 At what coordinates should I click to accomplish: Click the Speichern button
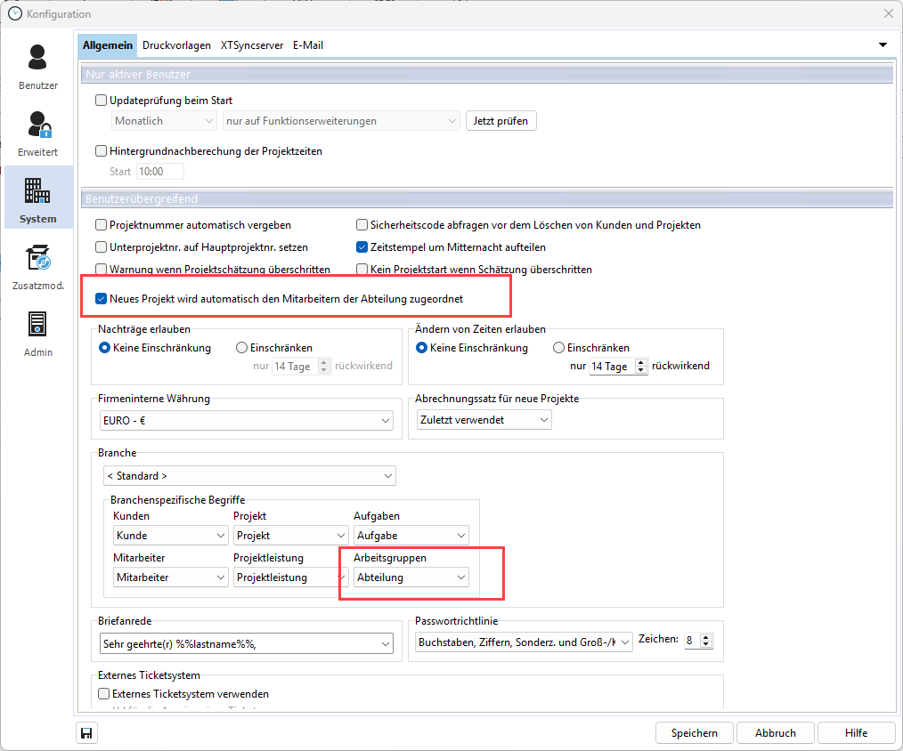pyautogui.click(x=695, y=733)
